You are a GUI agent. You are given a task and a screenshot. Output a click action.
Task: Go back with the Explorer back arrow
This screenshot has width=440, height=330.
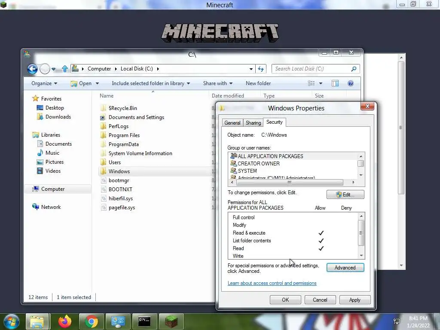tap(32, 69)
